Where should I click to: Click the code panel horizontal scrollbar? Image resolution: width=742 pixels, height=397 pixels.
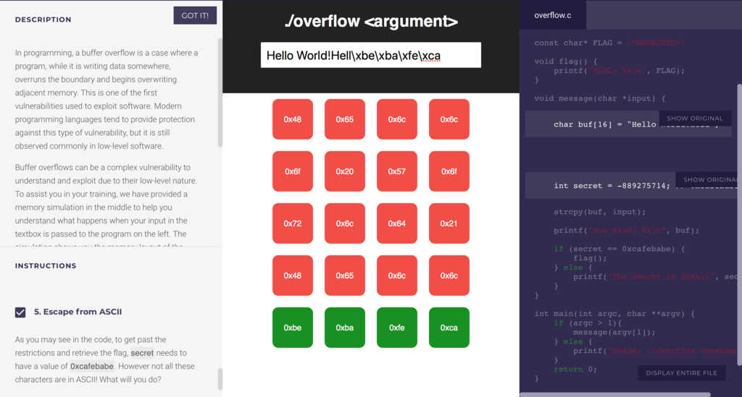click(x=615, y=395)
